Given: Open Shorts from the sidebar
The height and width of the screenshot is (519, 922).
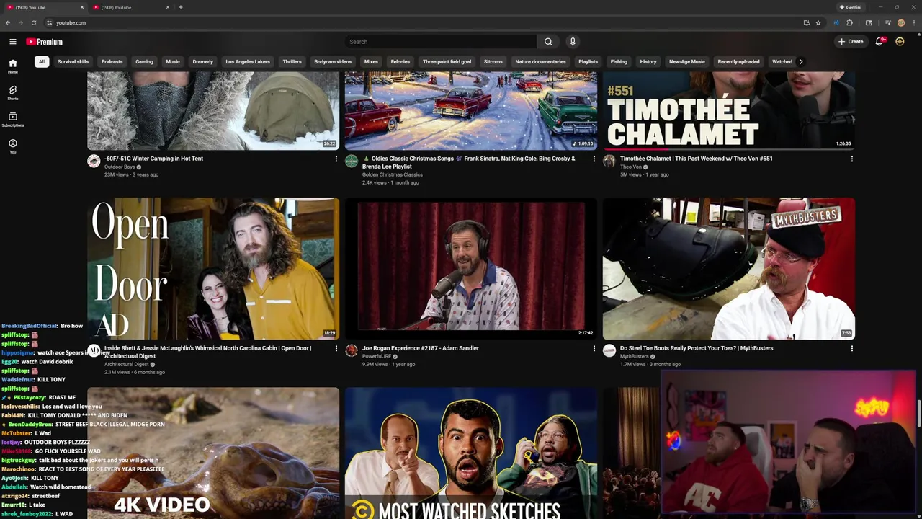Looking at the screenshot, I should (x=13, y=93).
